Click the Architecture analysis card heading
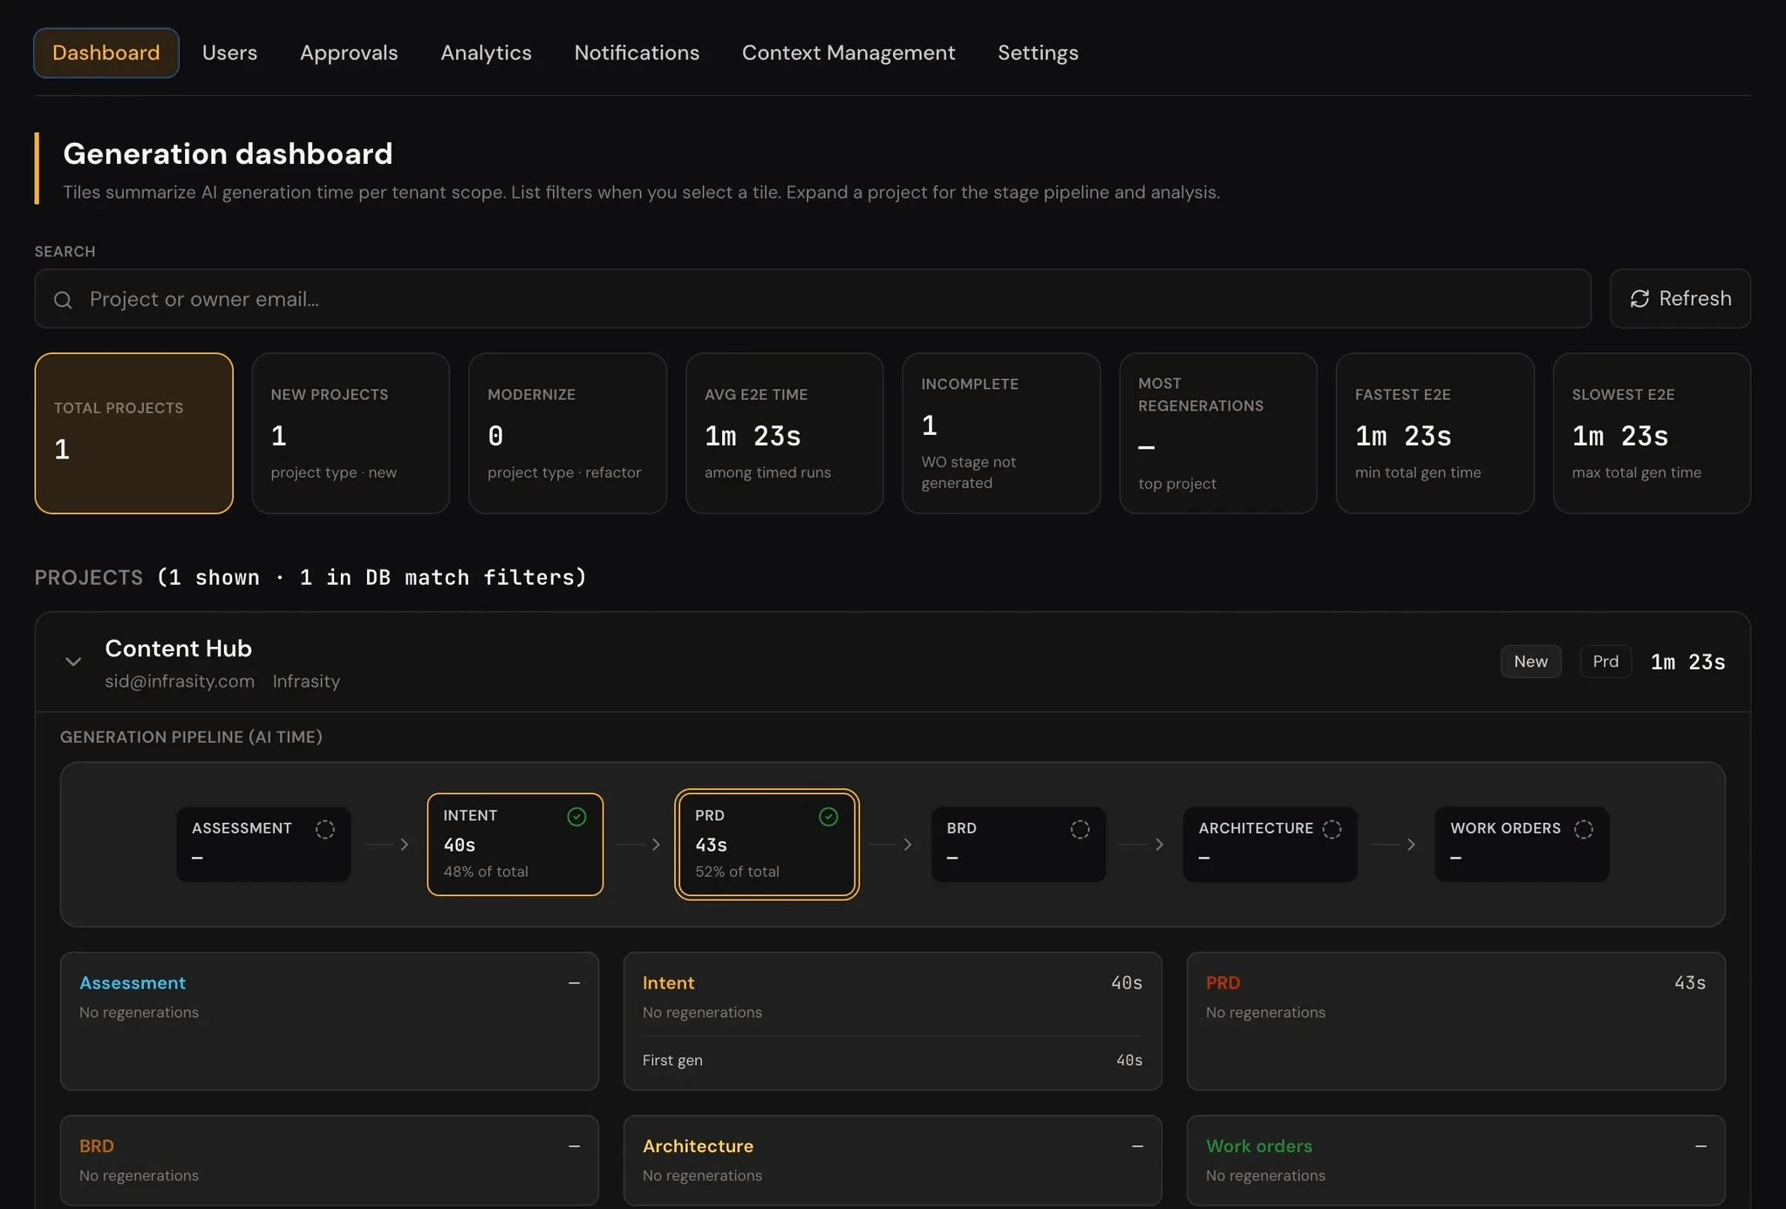The height and width of the screenshot is (1209, 1786). (x=698, y=1146)
